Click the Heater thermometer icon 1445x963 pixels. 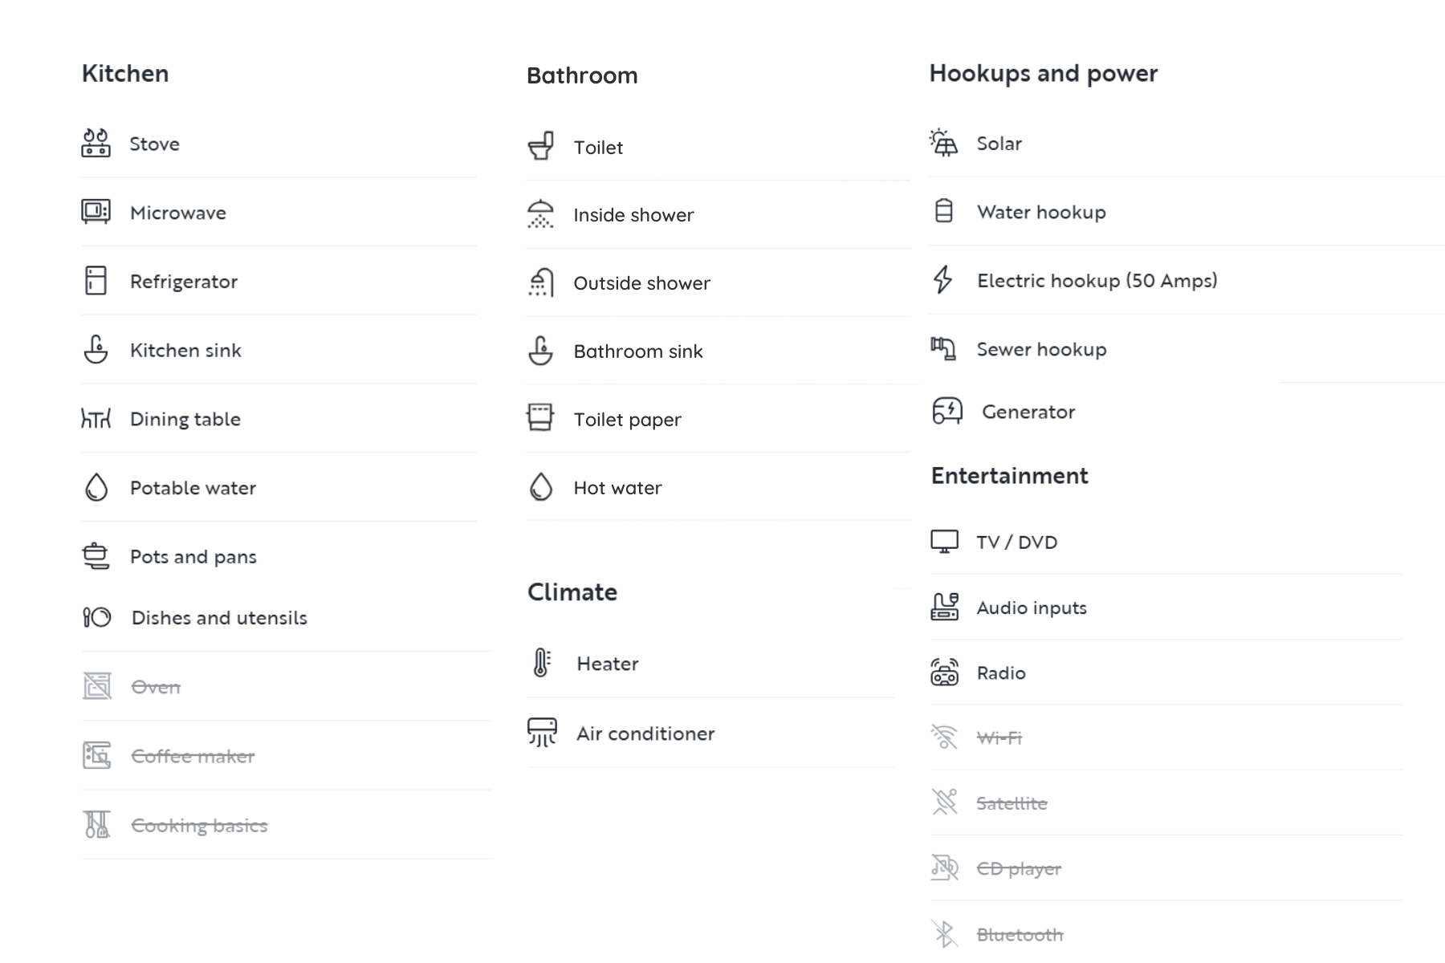coord(542,663)
